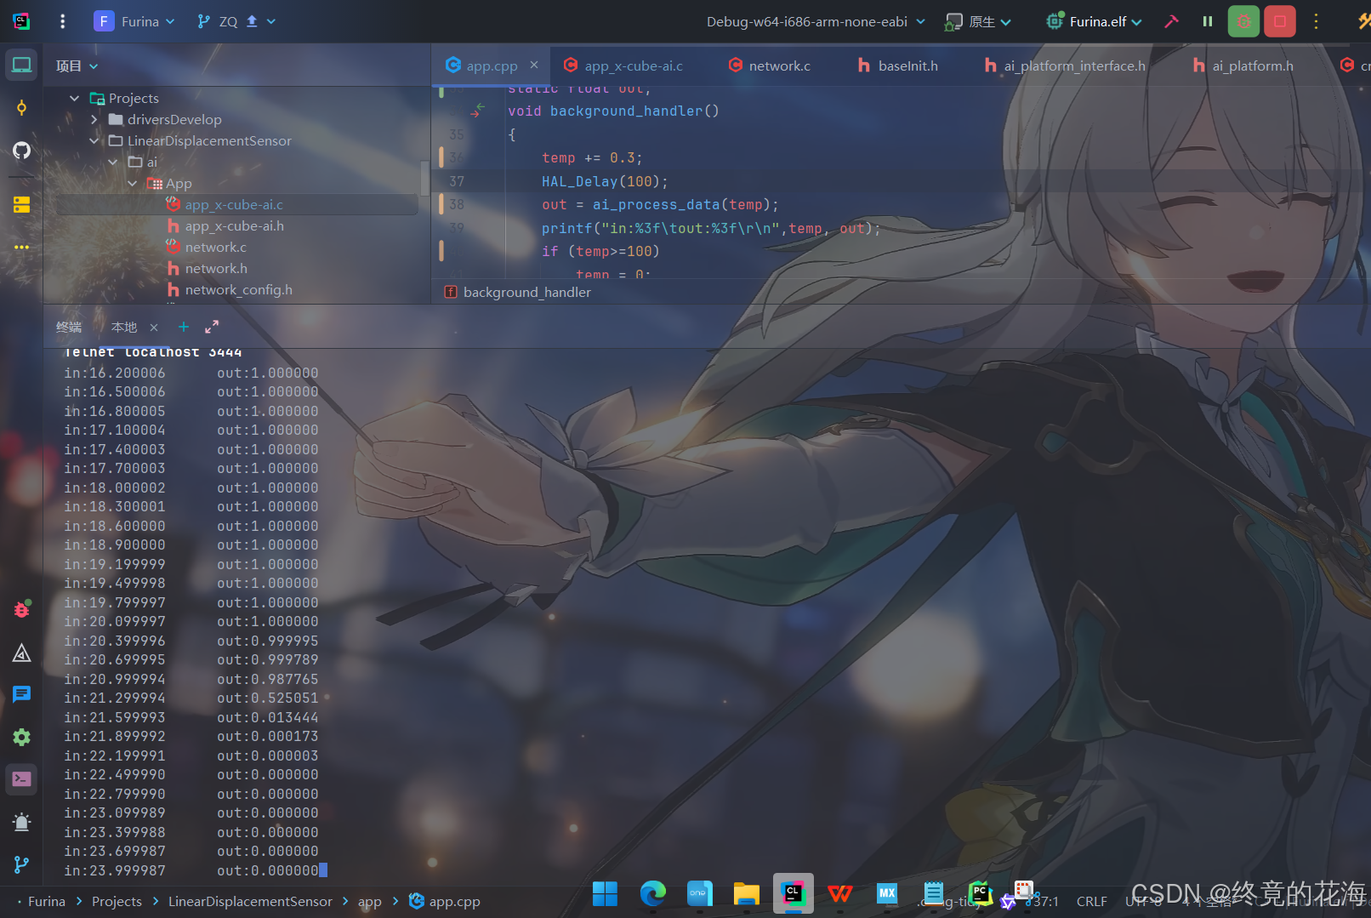Switch to the baseInit.h tab
This screenshot has height=918, width=1371.
coord(898,66)
